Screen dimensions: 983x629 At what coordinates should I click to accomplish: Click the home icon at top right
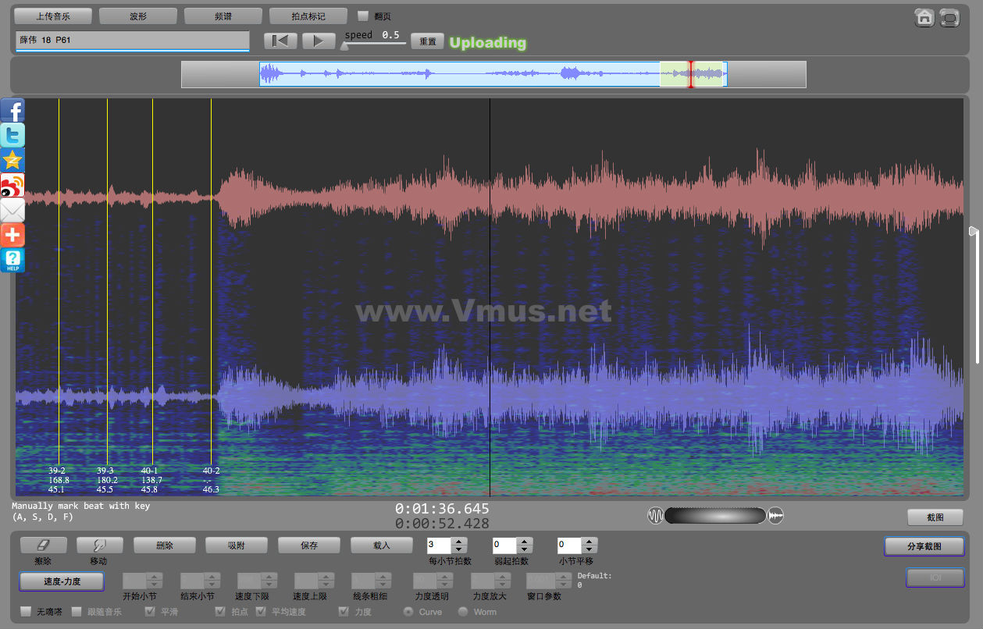(x=924, y=18)
